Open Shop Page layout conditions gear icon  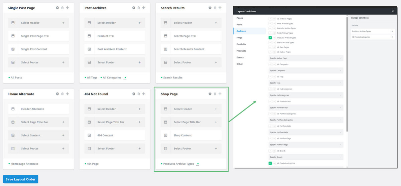click(210, 94)
